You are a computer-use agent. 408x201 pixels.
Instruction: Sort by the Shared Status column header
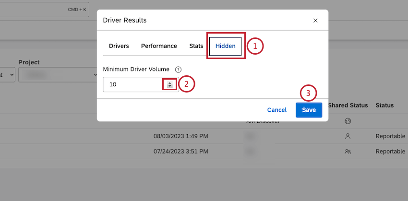coord(348,106)
